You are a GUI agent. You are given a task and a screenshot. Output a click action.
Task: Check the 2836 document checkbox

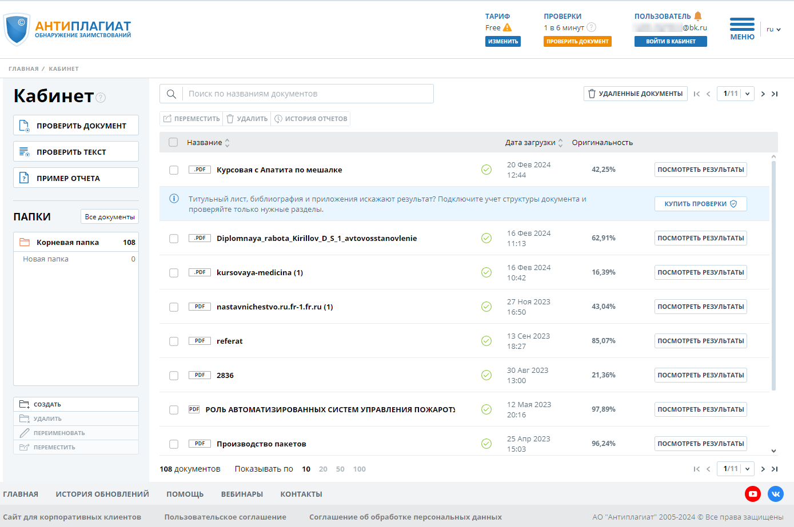pos(174,376)
